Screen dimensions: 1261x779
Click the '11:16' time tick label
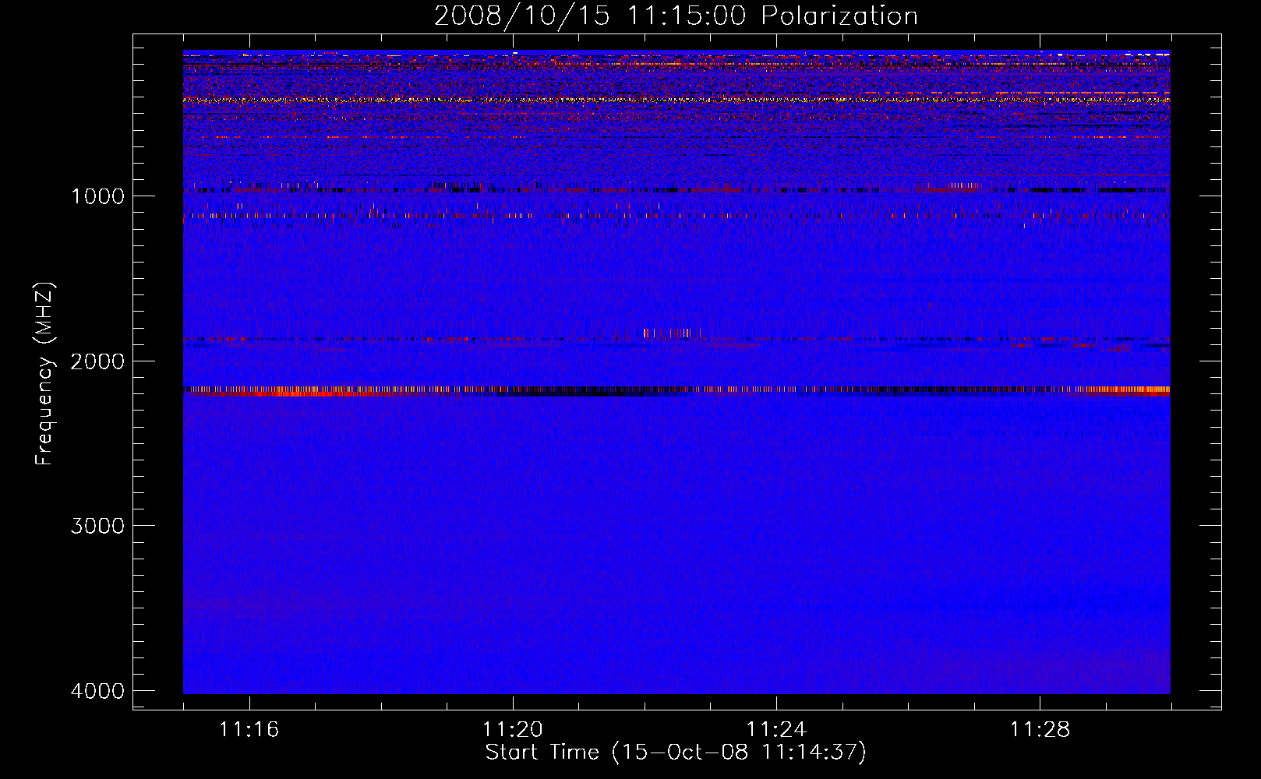[x=249, y=729]
